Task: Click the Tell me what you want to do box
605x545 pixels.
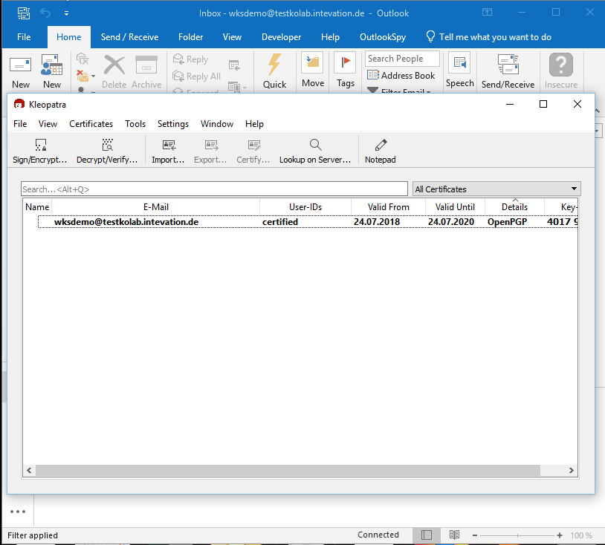Action: 488,37
